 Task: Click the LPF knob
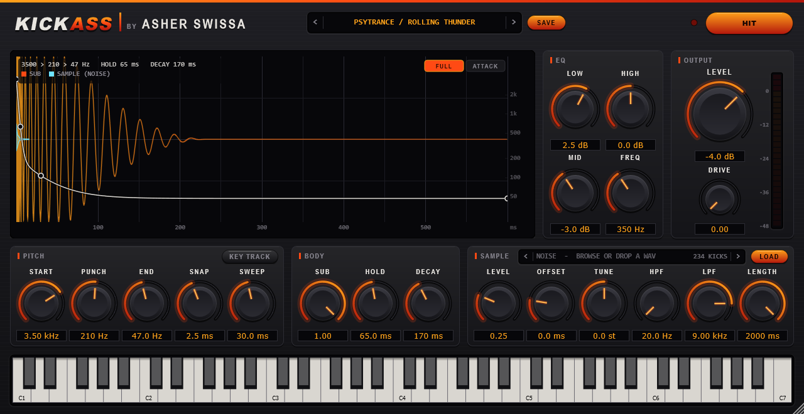tap(709, 302)
